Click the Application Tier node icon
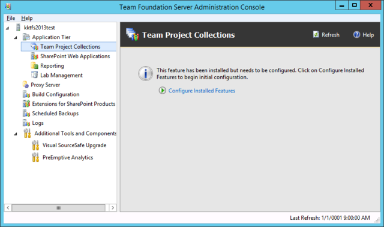Viewport: 384px width, 227px height. click(x=26, y=37)
